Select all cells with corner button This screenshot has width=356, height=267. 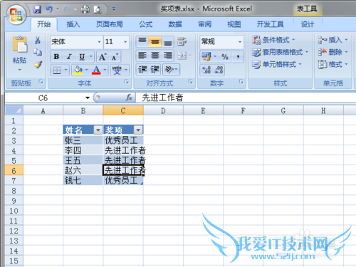pyautogui.click(x=14, y=110)
